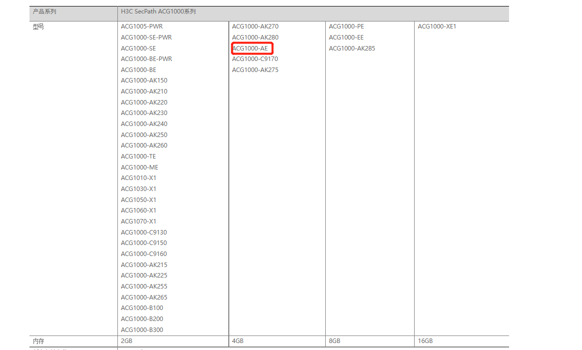The width and height of the screenshot is (582, 350).
Task: Select the ACG1000-XE1 model
Action: (437, 26)
